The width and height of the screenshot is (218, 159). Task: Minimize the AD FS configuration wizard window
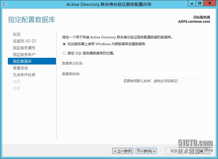click(192, 3)
